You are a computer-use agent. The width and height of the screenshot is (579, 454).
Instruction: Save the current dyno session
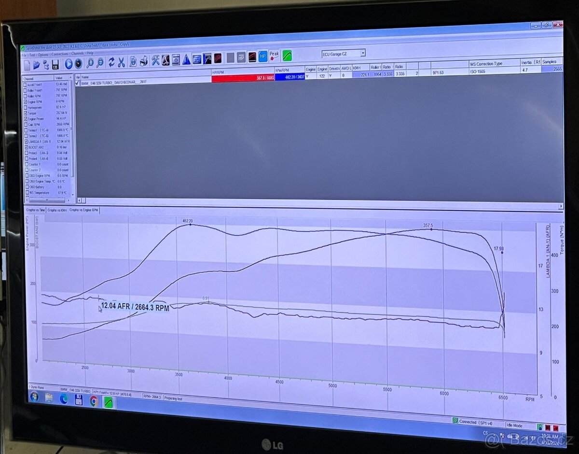[x=56, y=63]
